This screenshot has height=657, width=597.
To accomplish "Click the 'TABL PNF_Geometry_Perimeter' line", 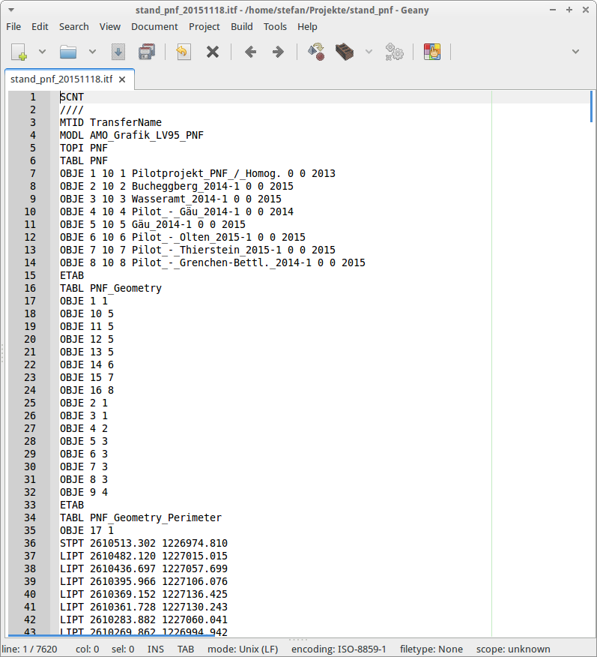I will (x=141, y=517).
